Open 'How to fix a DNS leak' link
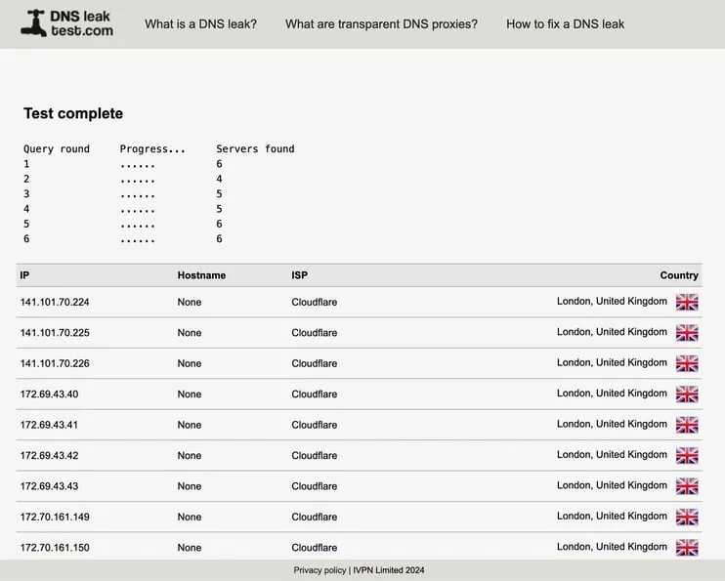725x581 pixels. click(565, 24)
